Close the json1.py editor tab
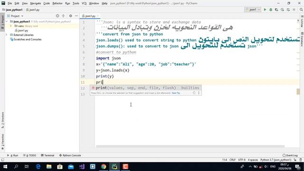The image size is (304, 171). pyautogui.click(x=98, y=16)
